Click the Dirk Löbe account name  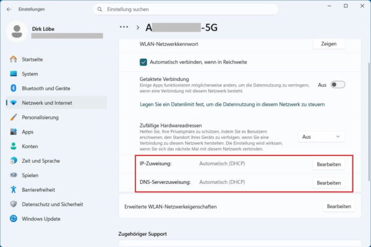point(43,29)
